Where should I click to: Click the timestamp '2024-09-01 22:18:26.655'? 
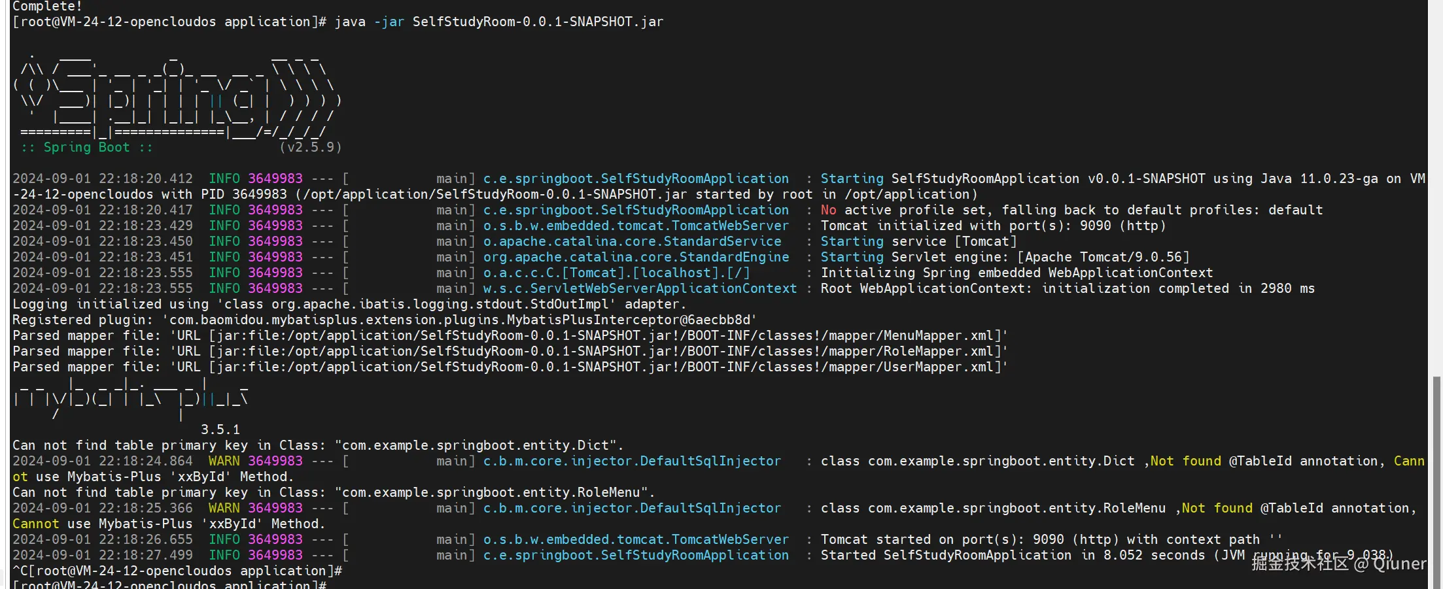103,539
